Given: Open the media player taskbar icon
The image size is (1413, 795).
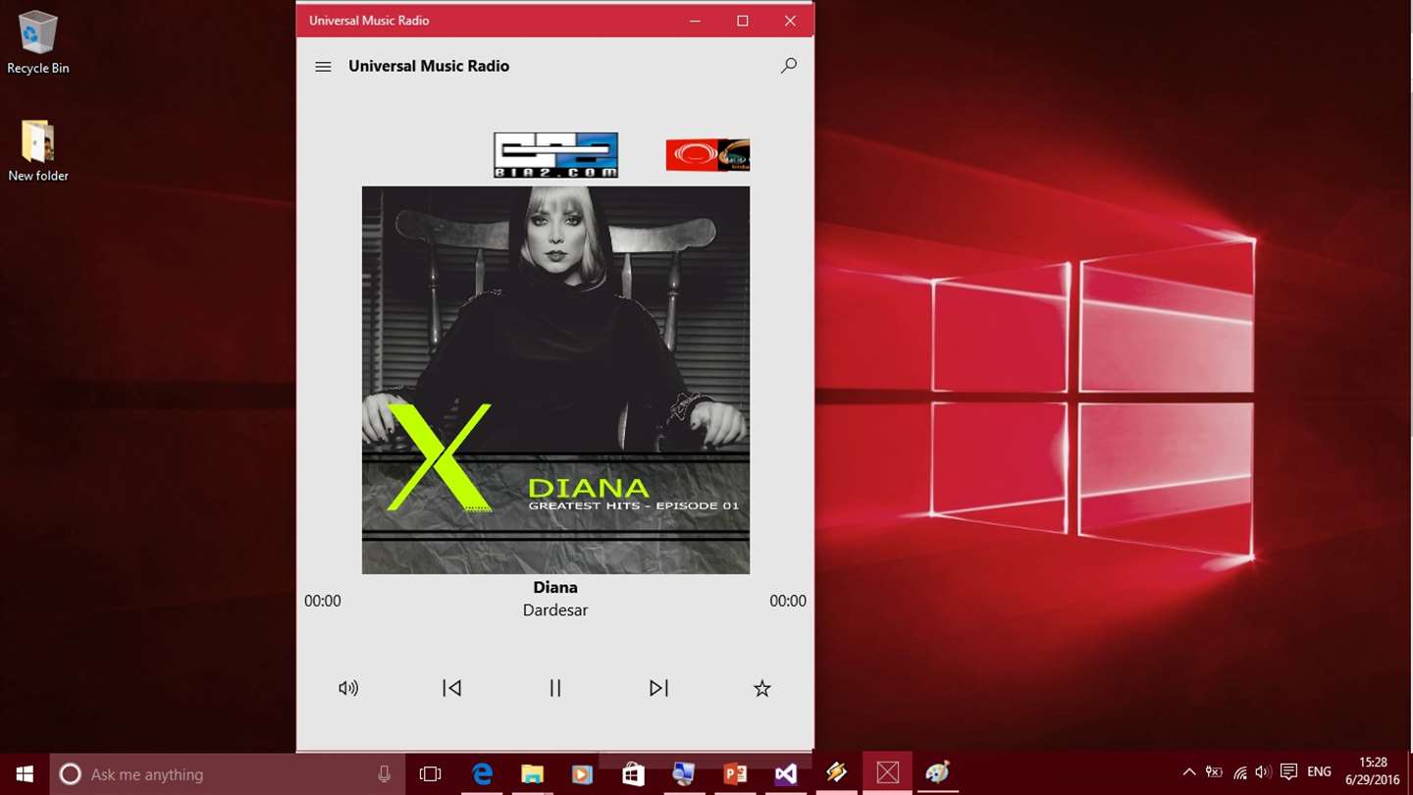Looking at the screenshot, I should point(583,774).
